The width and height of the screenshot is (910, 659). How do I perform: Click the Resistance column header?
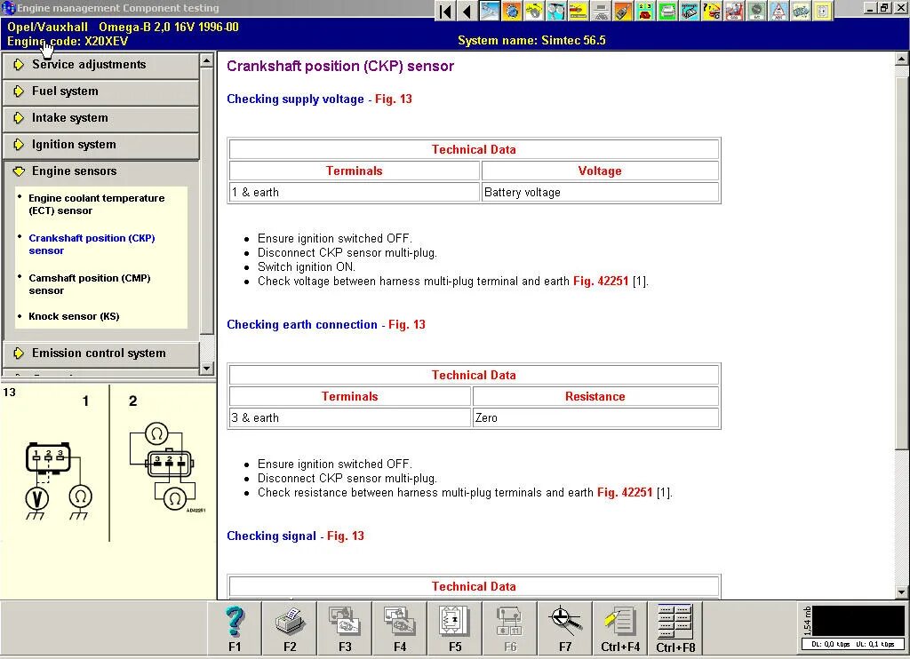pyautogui.click(x=595, y=397)
